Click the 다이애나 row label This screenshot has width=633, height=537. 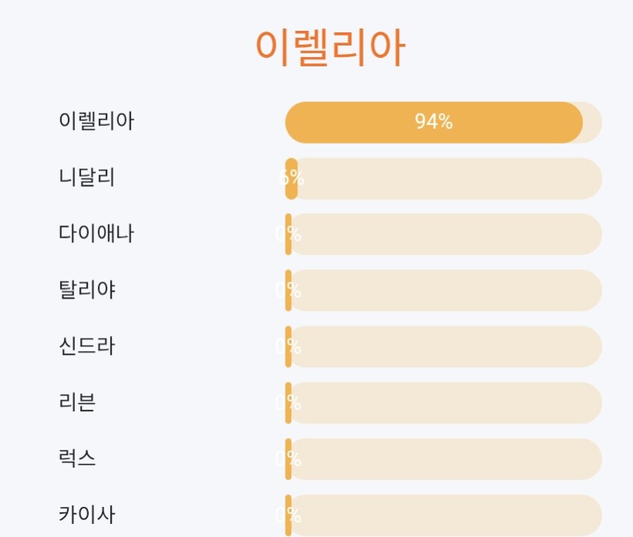tap(96, 234)
